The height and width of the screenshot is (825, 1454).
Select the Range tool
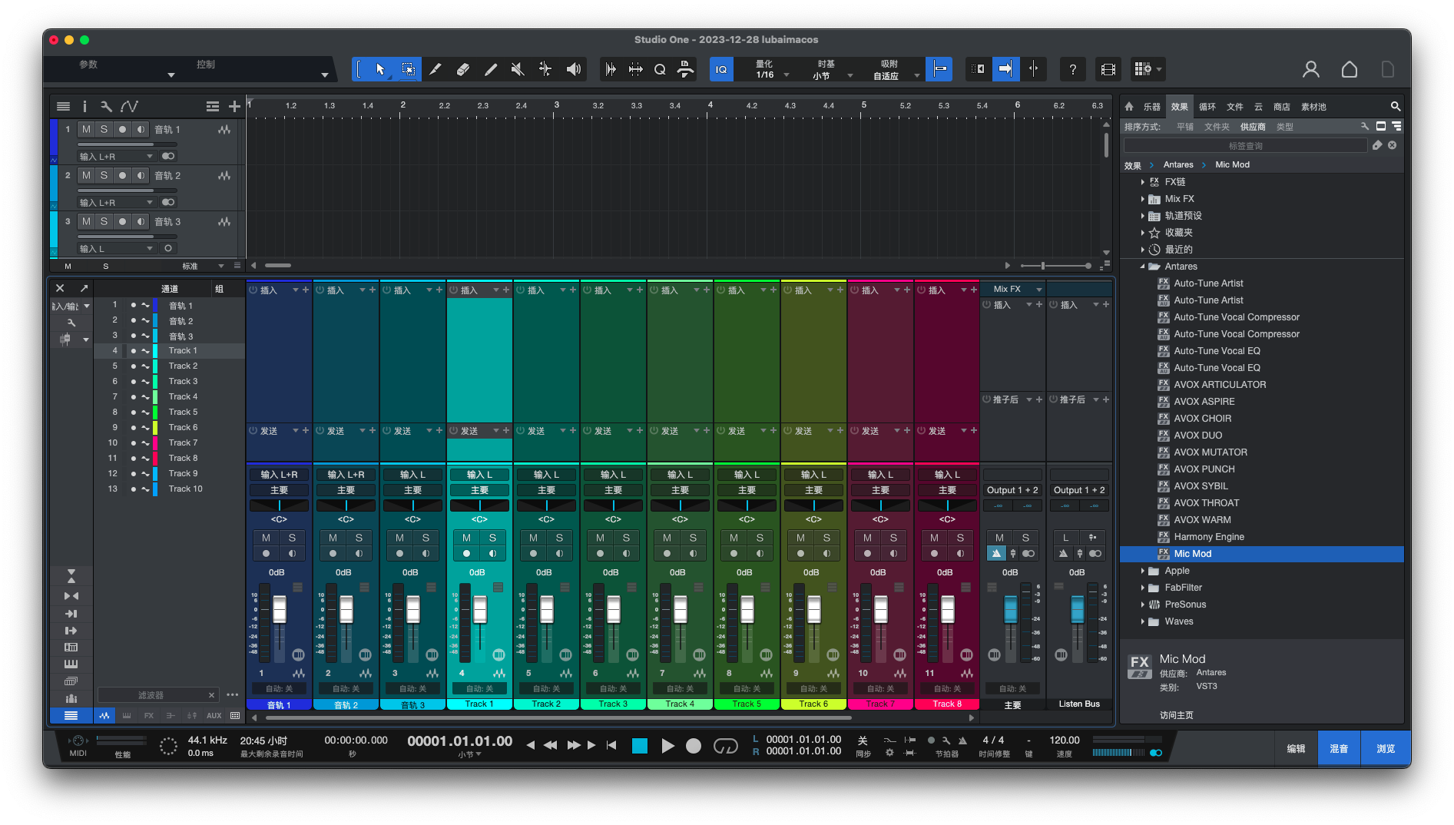[409, 69]
